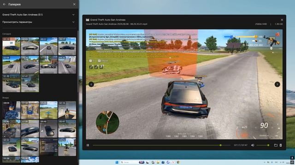This screenshot has width=295, height=165.
Task: Click the video resolution label in header
Action: (261, 24)
